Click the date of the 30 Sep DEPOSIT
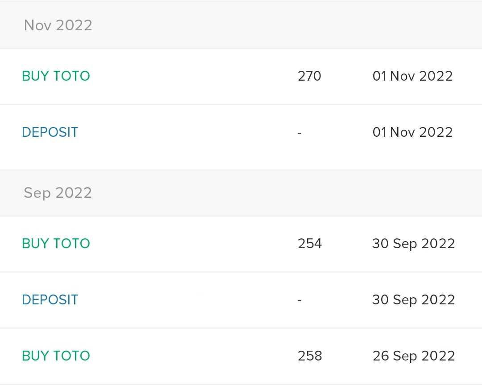482x385 pixels. 413,300
